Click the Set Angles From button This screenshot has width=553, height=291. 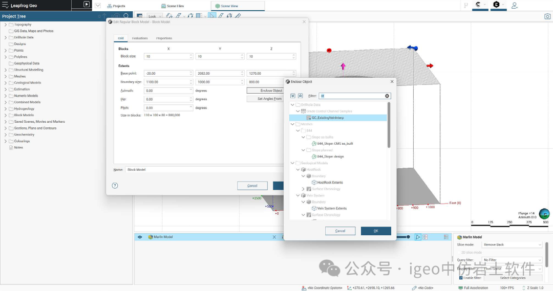point(271,99)
